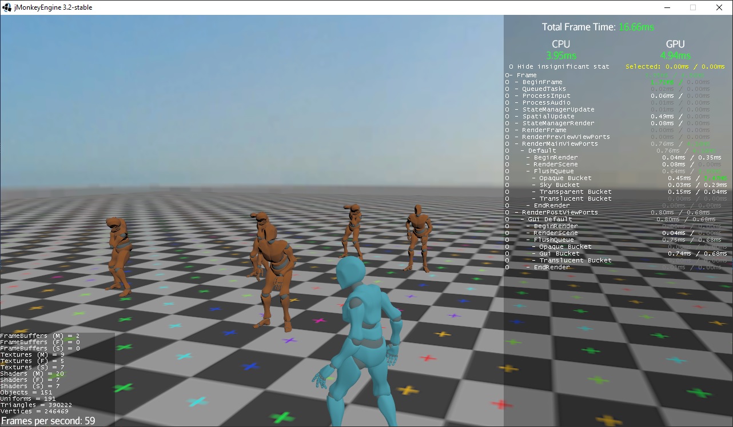Click the 'Frames per second: 59' readout
The height and width of the screenshot is (427, 733).
[x=49, y=421]
